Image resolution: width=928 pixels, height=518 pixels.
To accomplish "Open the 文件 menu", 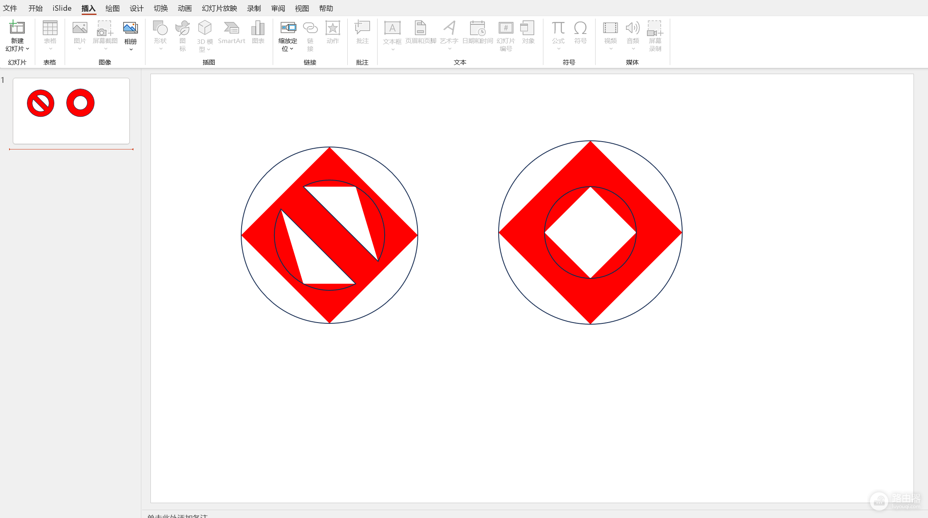I will (x=10, y=8).
